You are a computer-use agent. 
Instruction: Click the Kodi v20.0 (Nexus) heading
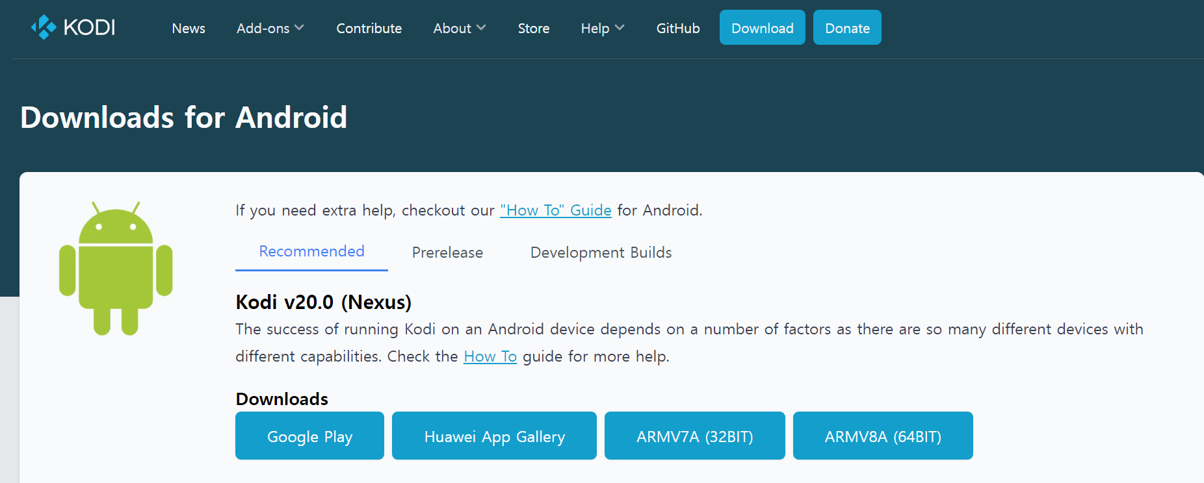coord(323,303)
